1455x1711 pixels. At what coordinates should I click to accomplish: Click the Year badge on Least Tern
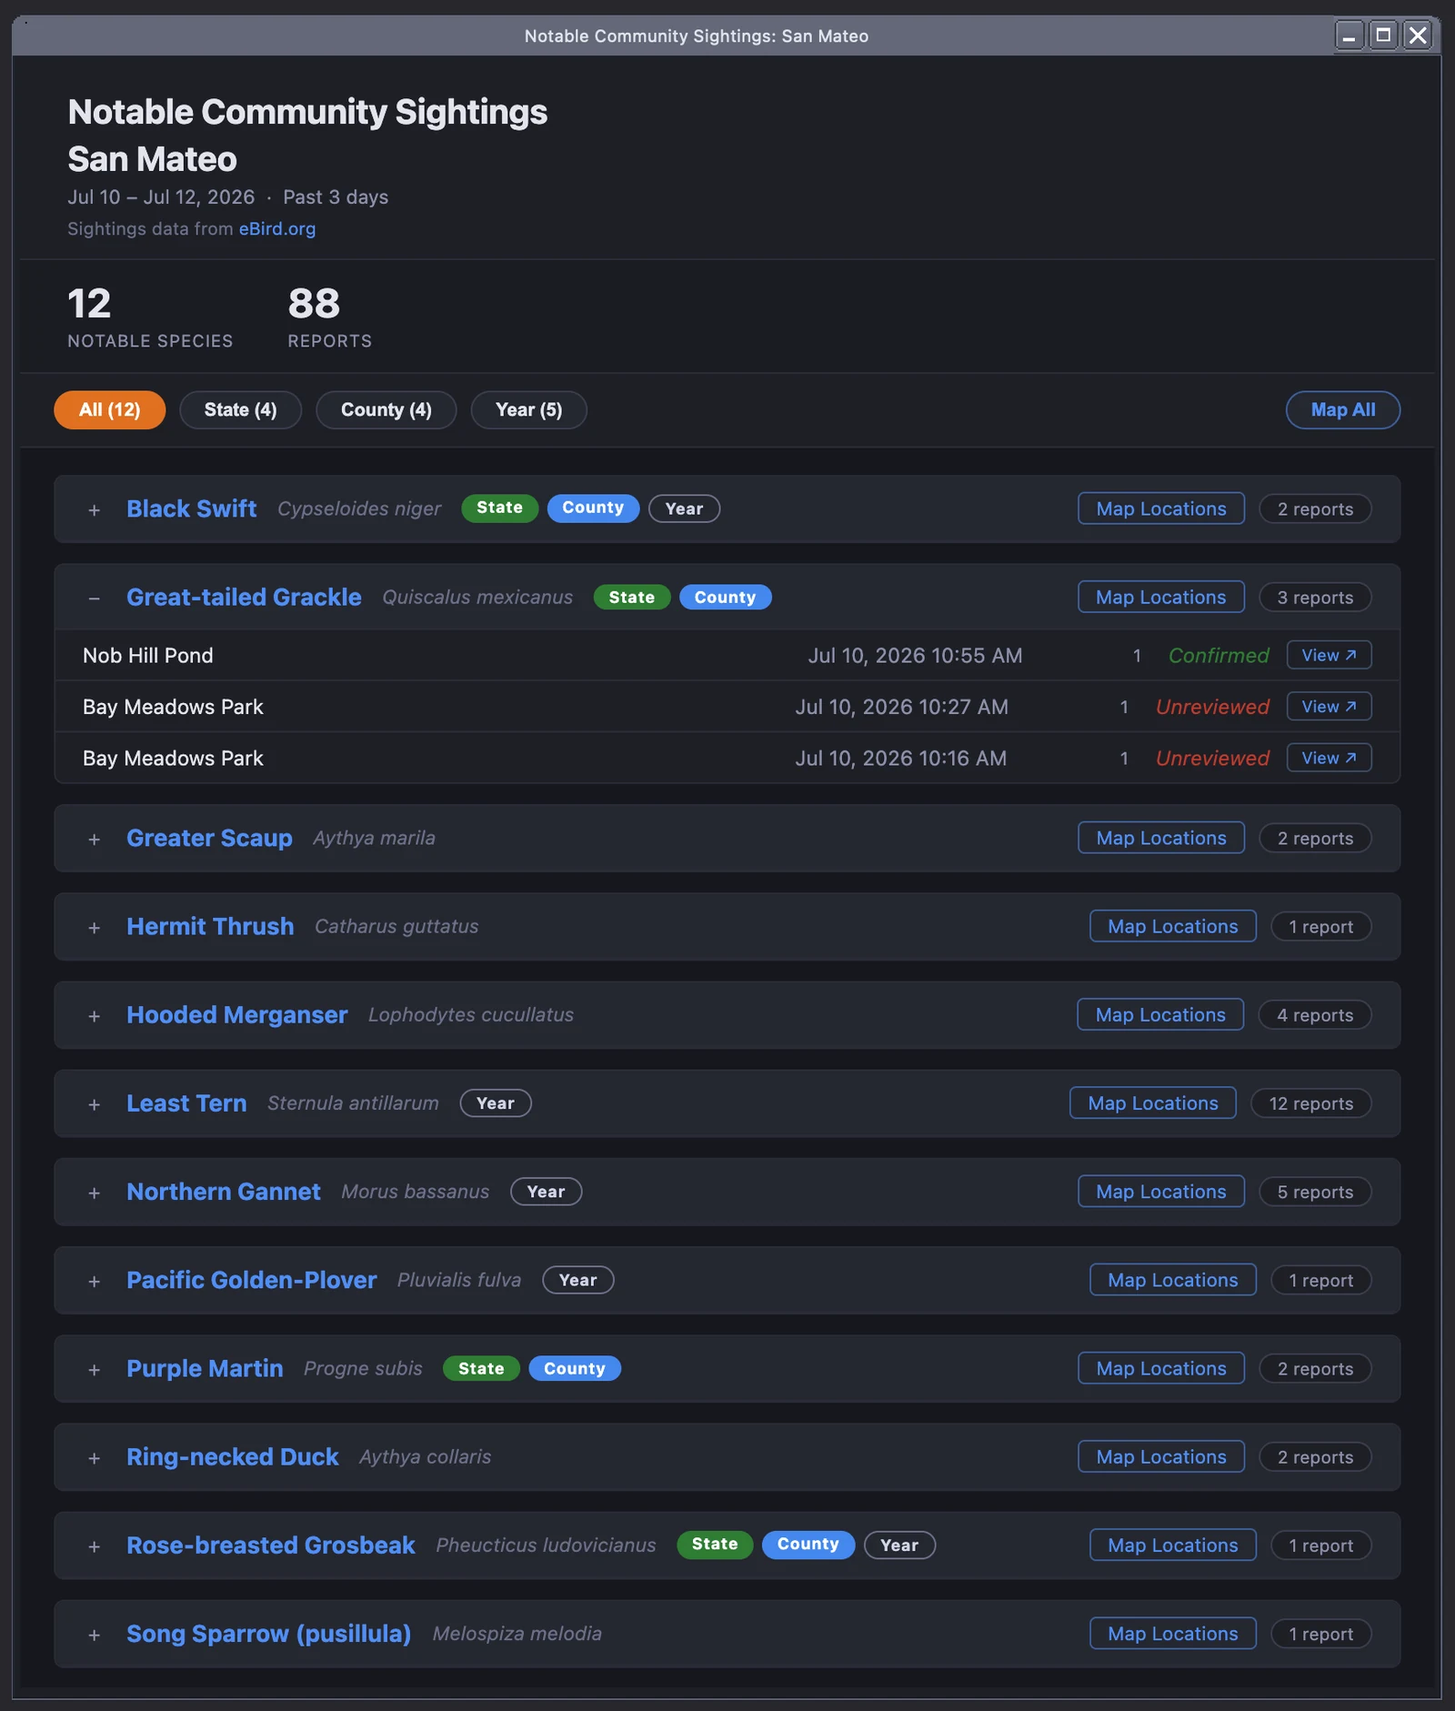pos(496,1103)
